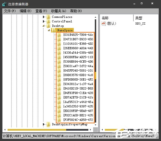Image resolution: width=161 pixels, height=141 pixels.
Task: Click folder icon of {645FF040-5081-101 key
Action: click(x=59, y=70)
